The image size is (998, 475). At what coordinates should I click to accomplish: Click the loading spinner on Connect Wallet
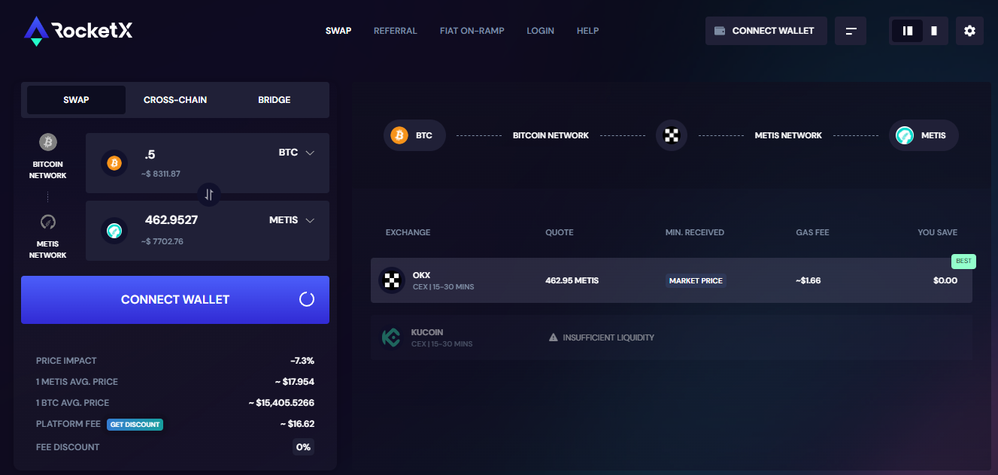pyautogui.click(x=307, y=299)
